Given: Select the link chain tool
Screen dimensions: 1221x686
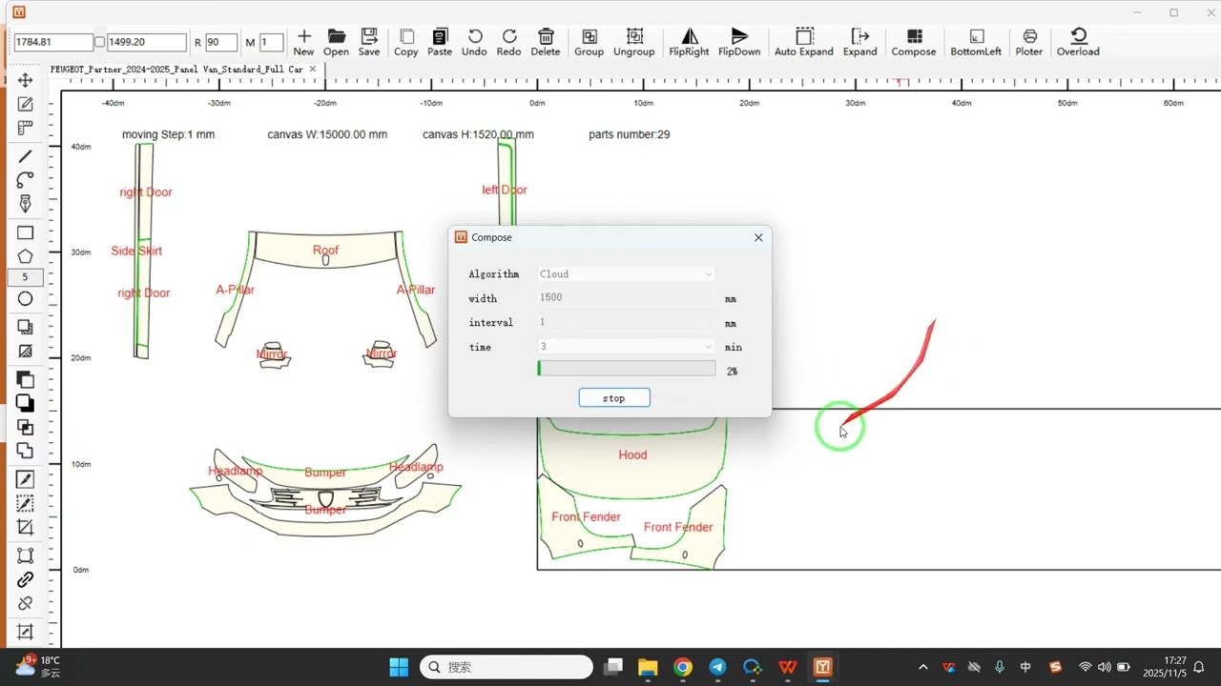Looking at the screenshot, I should point(25,579).
